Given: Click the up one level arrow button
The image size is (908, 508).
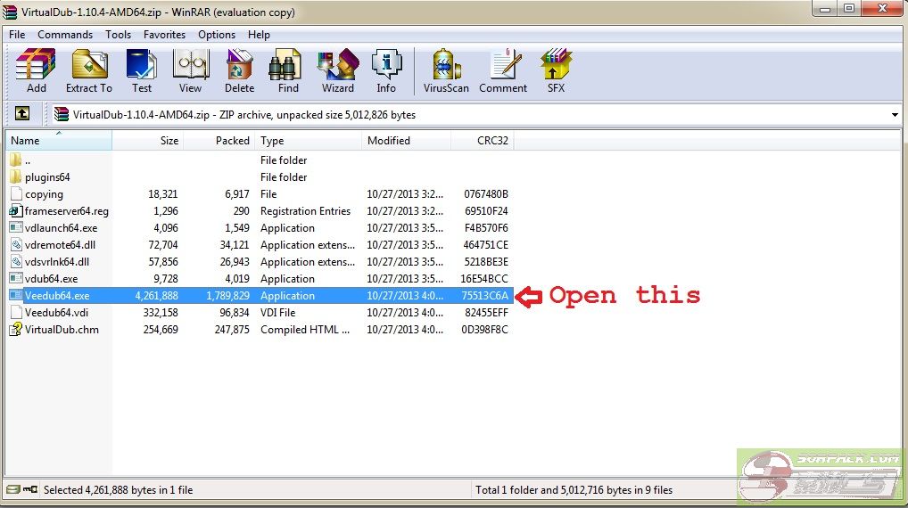Looking at the screenshot, I should coord(22,114).
